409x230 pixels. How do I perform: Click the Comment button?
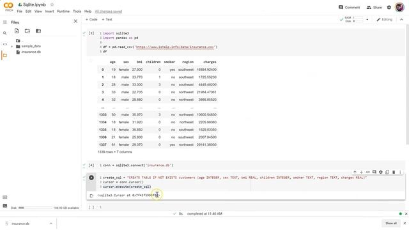click(x=349, y=7)
